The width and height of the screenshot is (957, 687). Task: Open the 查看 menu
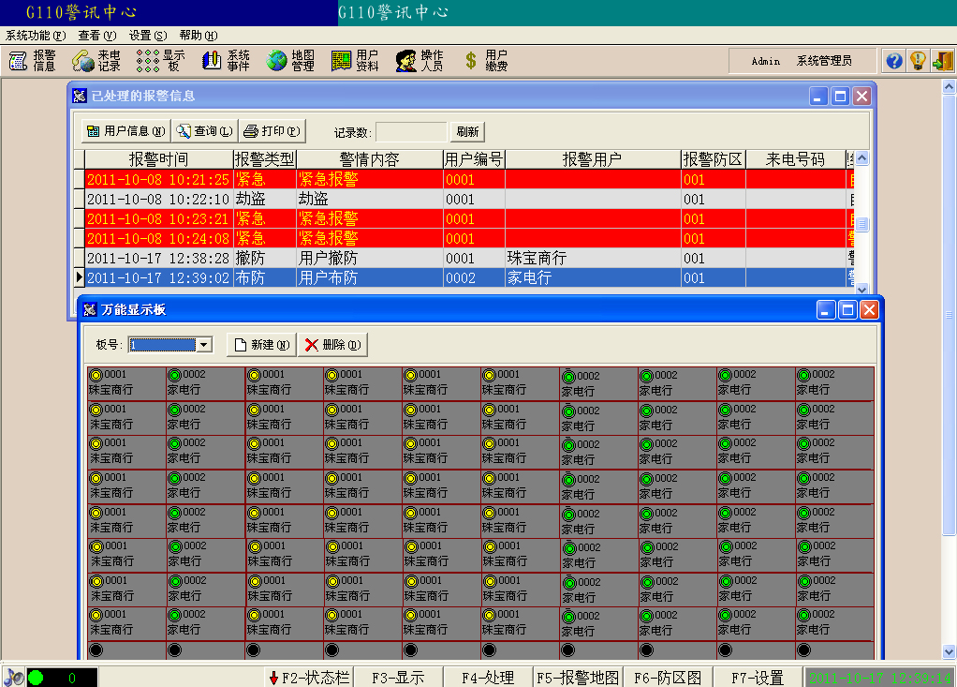[x=97, y=36]
